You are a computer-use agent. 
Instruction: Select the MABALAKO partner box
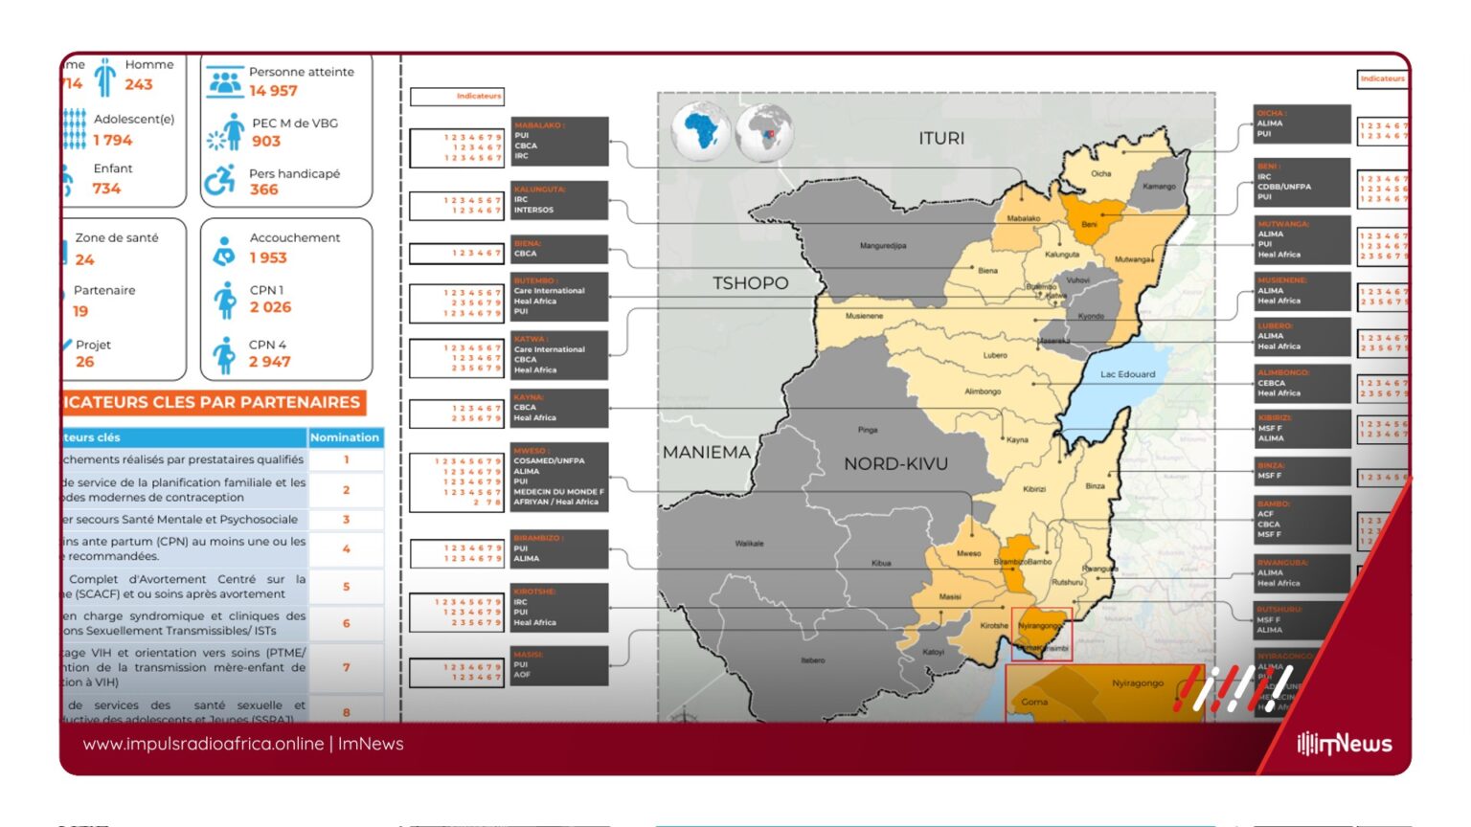[x=560, y=141]
